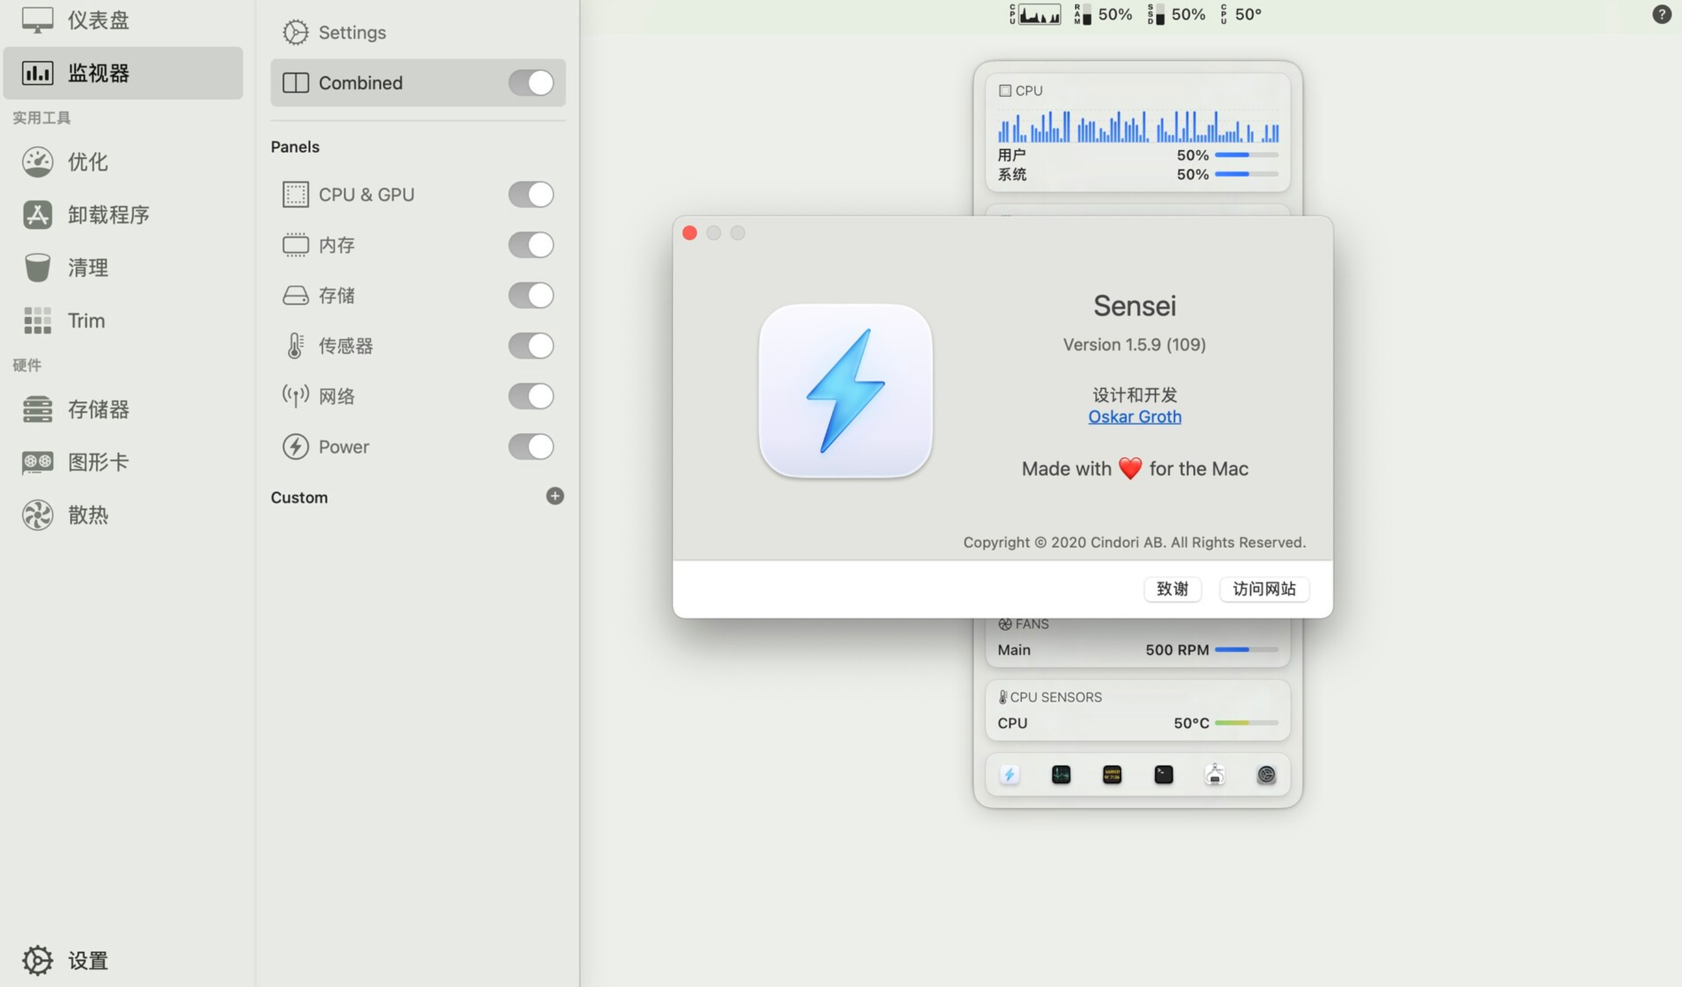The height and width of the screenshot is (987, 1682).
Task: Click the Power bolt icon
Action: coord(296,447)
